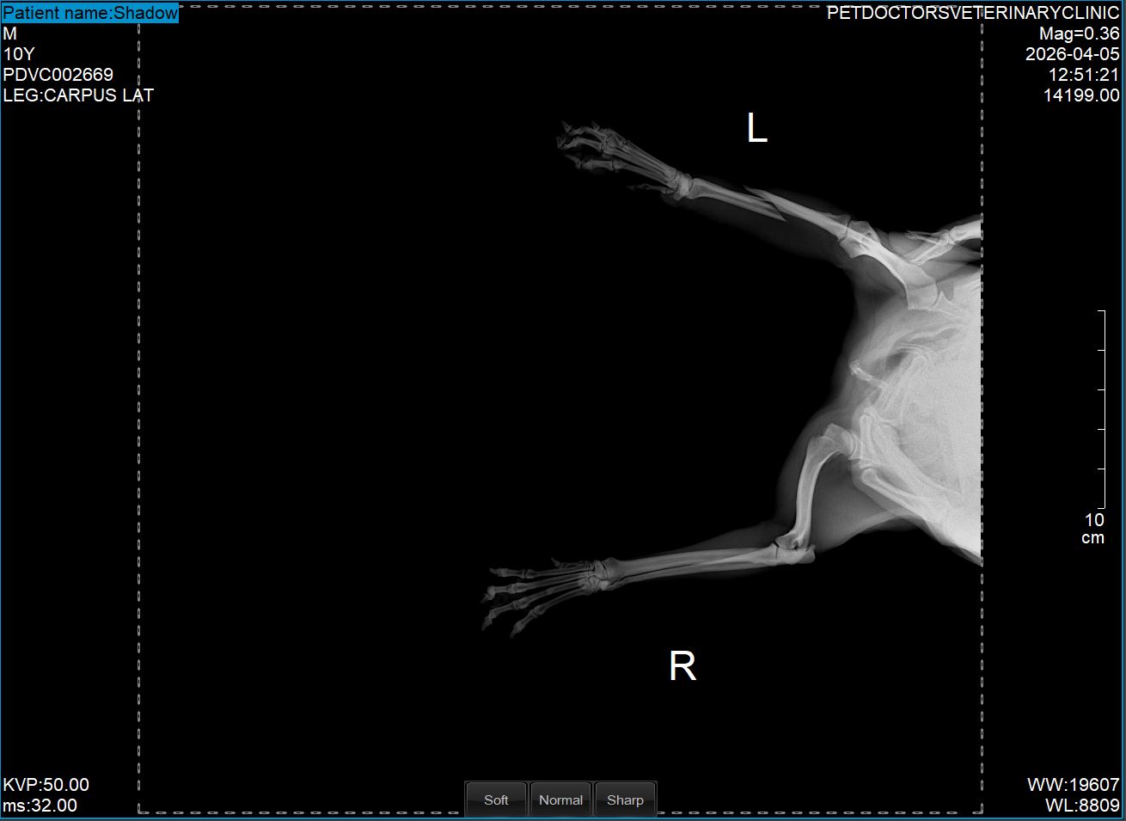The image size is (1126, 821).
Task: Click the acquisition time 12:51:21
Action: (1084, 75)
